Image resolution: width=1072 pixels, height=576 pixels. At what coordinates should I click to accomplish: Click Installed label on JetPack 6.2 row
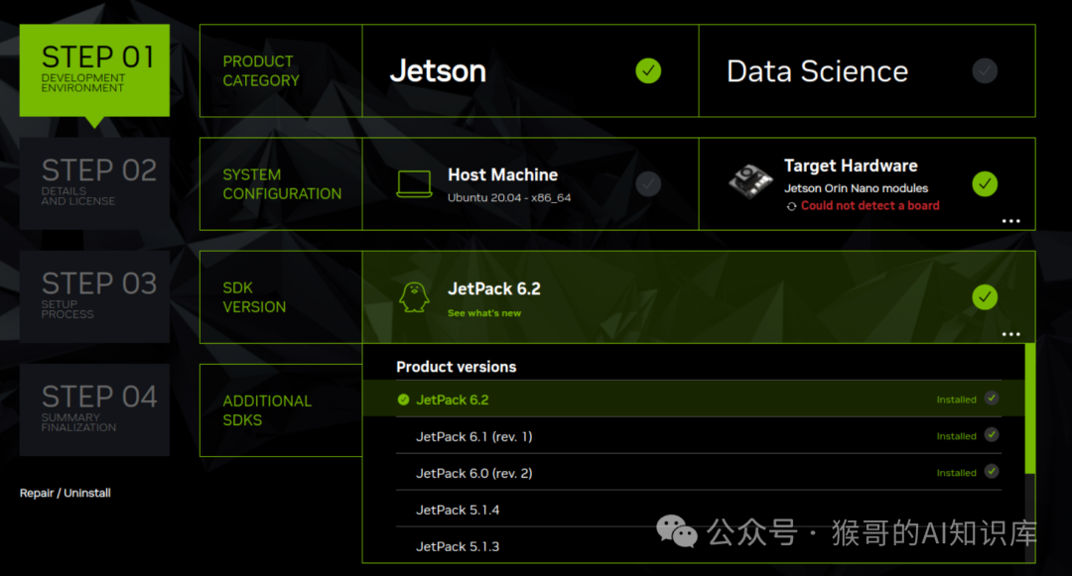pos(956,400)
